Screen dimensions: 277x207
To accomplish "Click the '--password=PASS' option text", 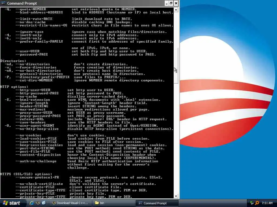I will click(x=31, y=54).
